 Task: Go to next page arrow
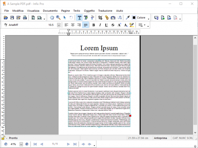click(x=68, y=144)
